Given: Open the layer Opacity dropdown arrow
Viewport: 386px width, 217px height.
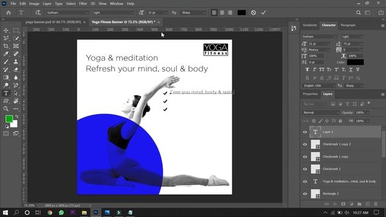Looking at the screenshot, I should pos(367,113).
